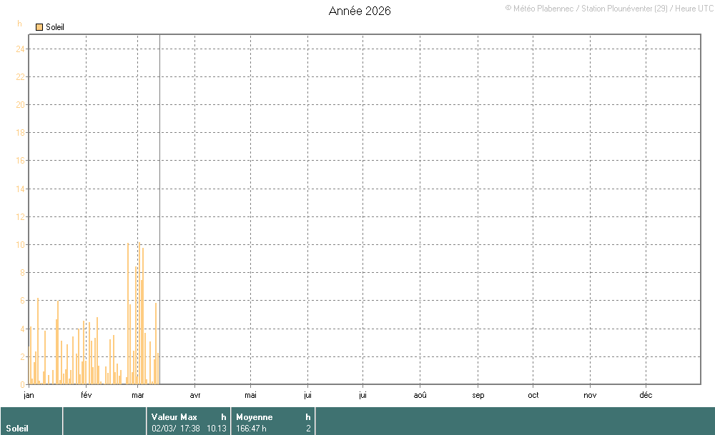The image size is (715, 435).
Task: Click the 'jui' label for June
Action: click(307, 395)
